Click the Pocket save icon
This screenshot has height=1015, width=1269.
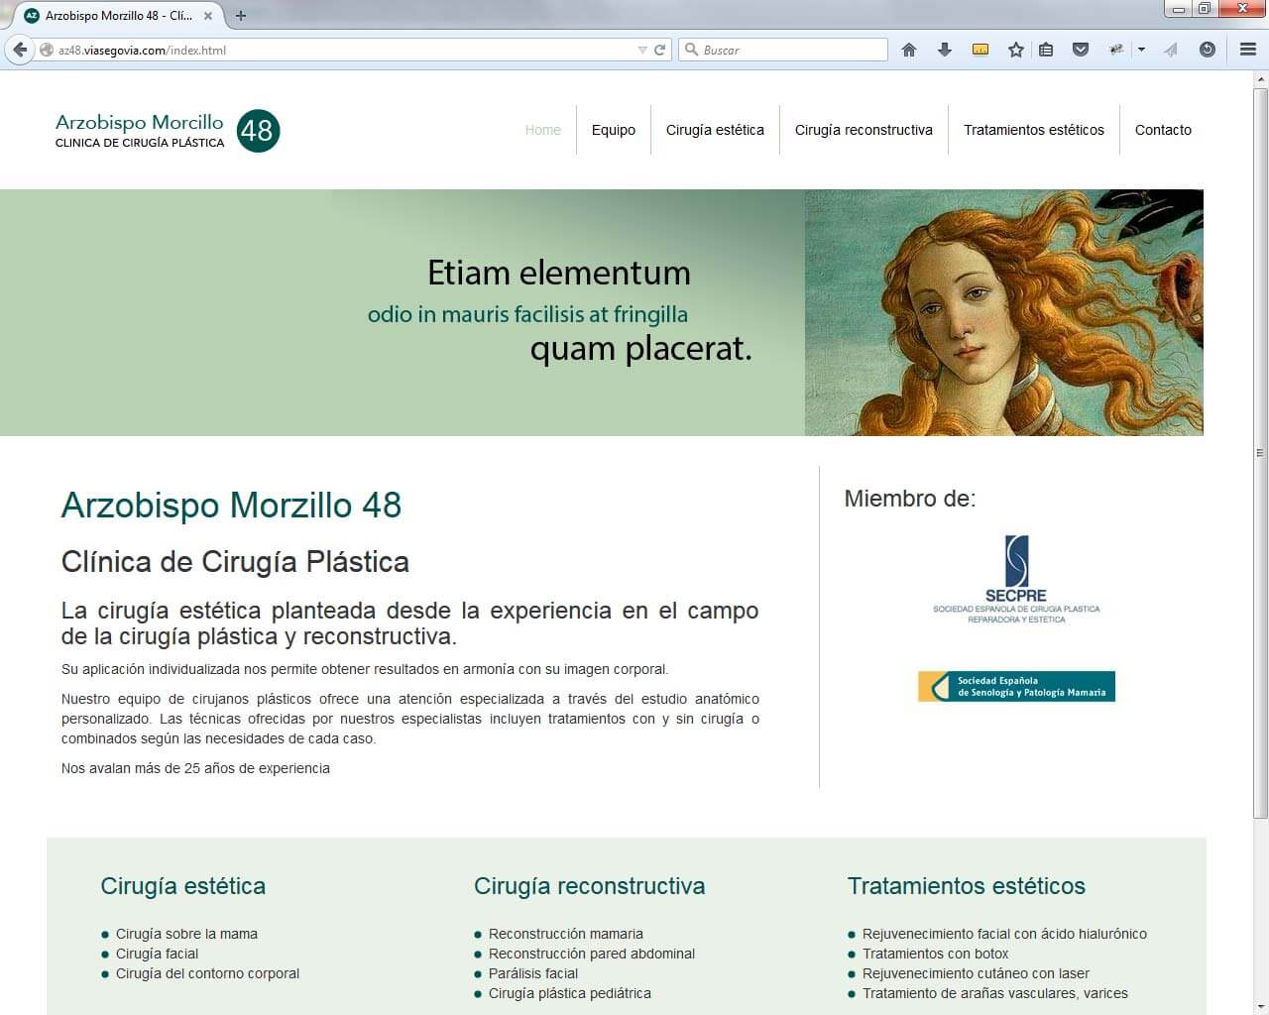[x=1082, y=50]
